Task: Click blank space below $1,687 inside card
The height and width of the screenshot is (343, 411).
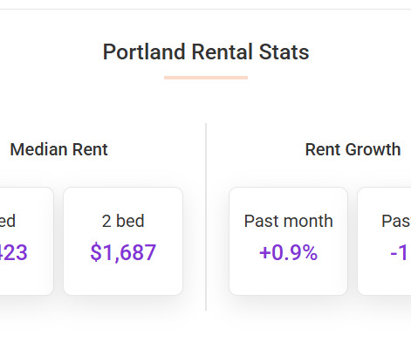Action: pos(123,278)
